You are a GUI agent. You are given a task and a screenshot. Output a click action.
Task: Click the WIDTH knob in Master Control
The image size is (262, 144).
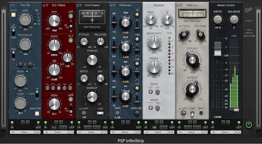[x=218, y=20]
